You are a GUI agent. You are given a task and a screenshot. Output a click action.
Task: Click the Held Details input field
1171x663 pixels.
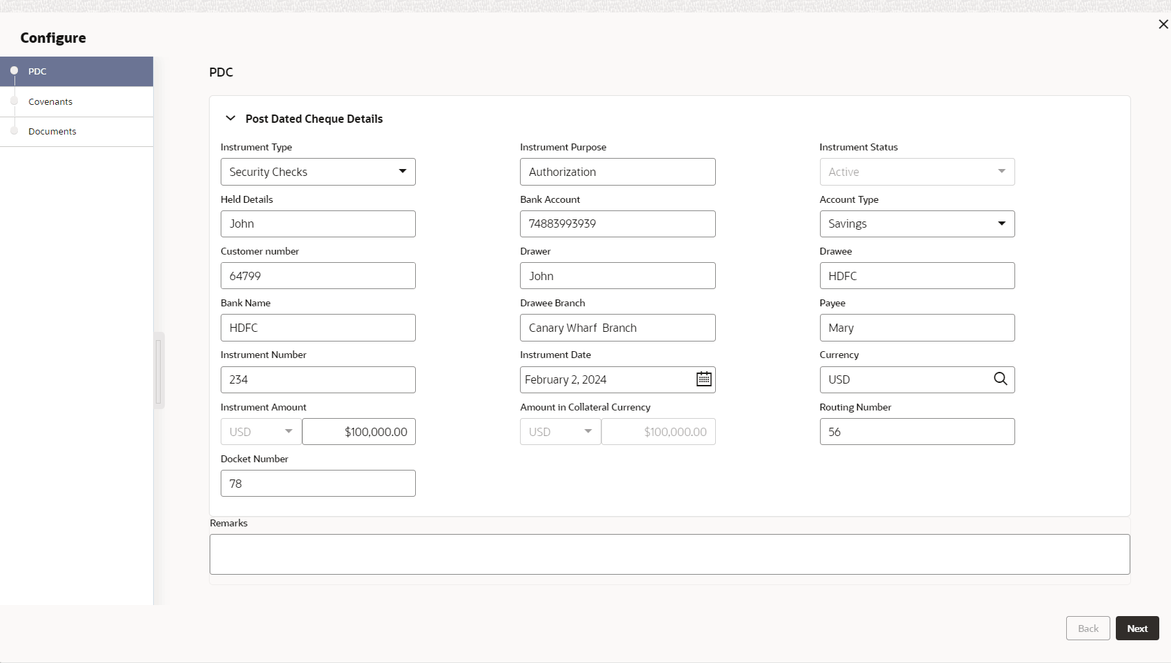click(x=318, y=224)
